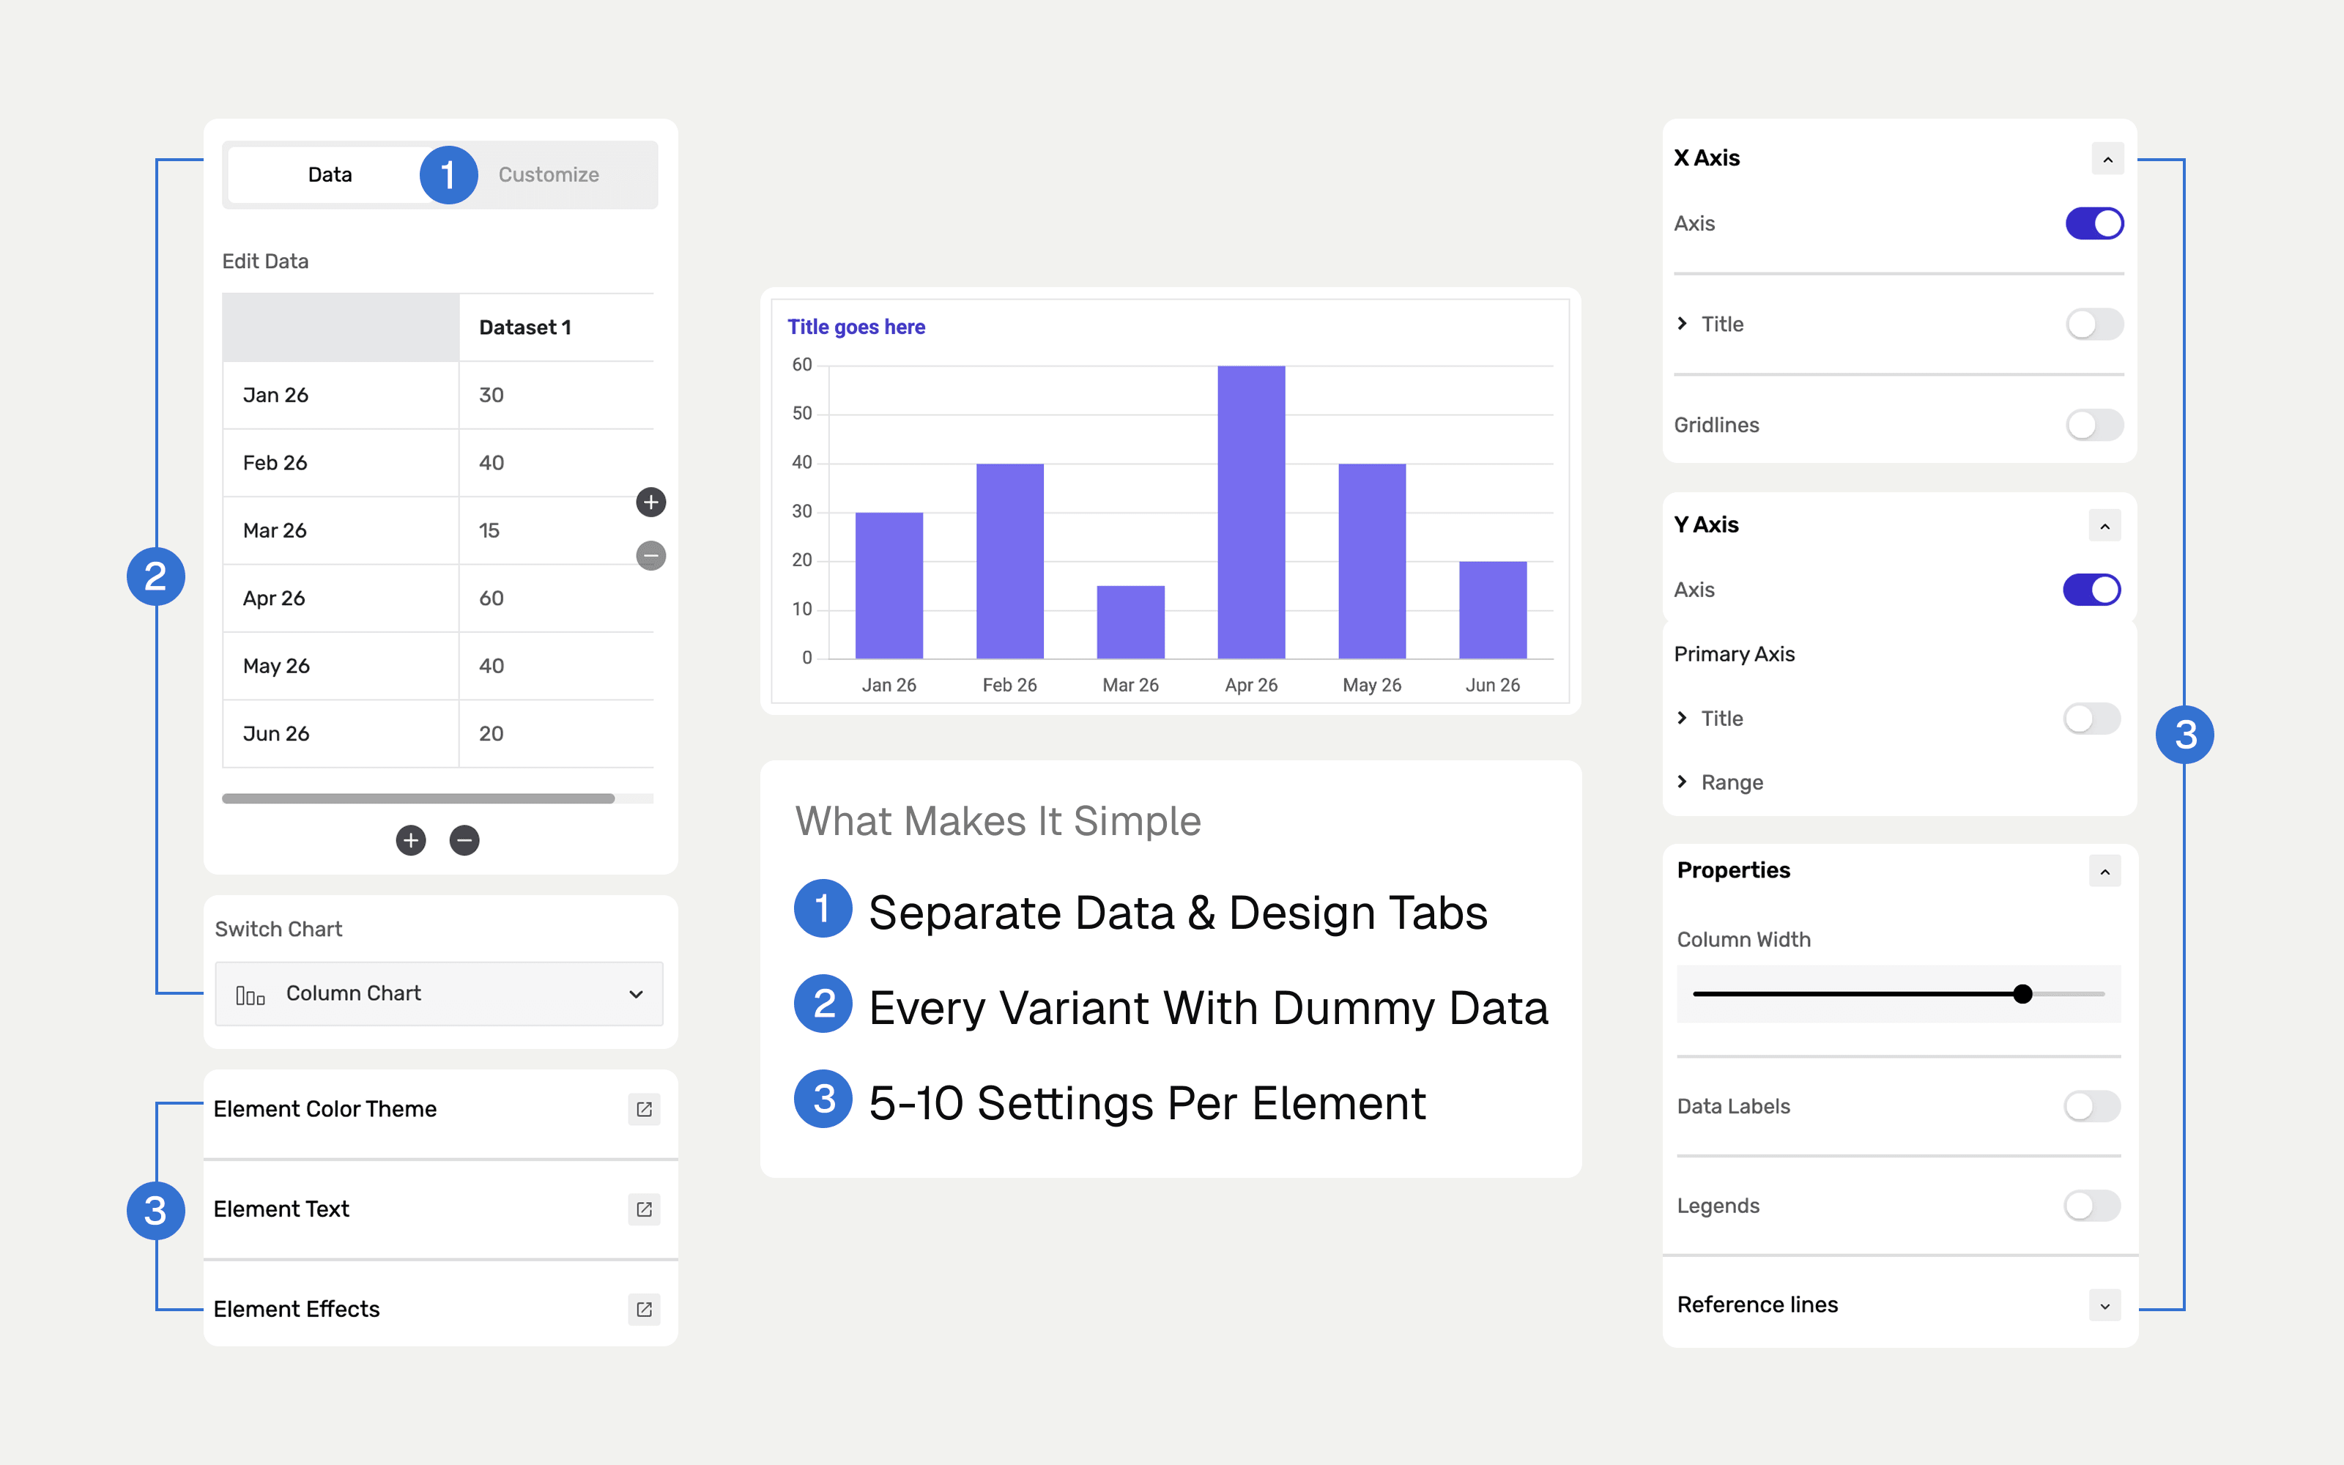Click the remove column minus icon beside the table
The image size is (2344, 1465).
651,555
